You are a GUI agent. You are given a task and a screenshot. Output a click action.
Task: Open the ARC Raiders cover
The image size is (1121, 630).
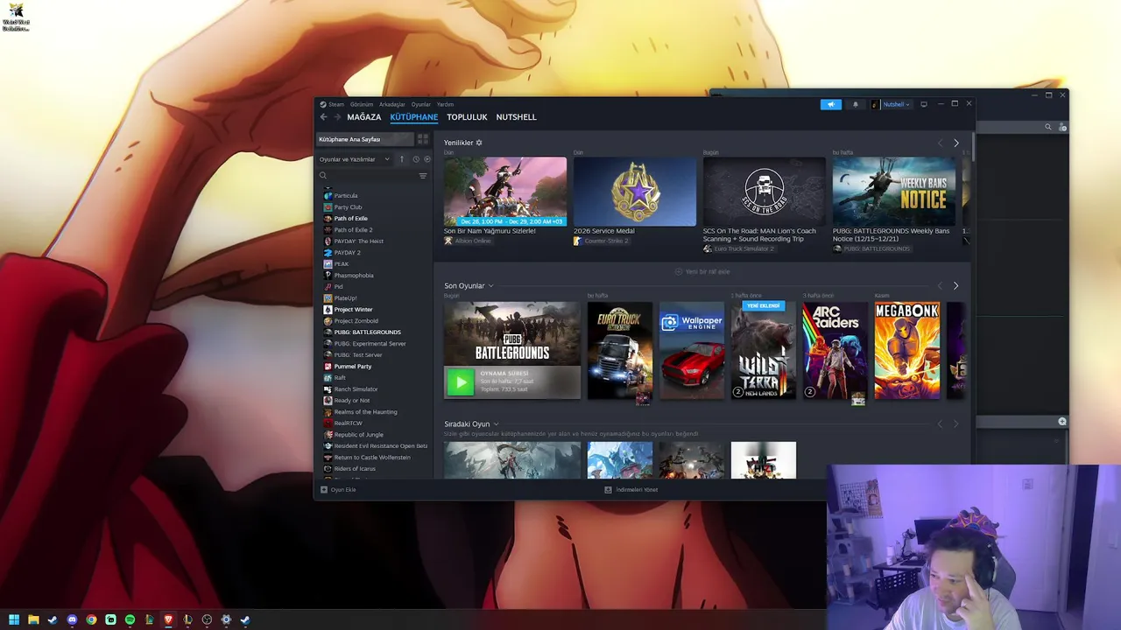[835, 351]
